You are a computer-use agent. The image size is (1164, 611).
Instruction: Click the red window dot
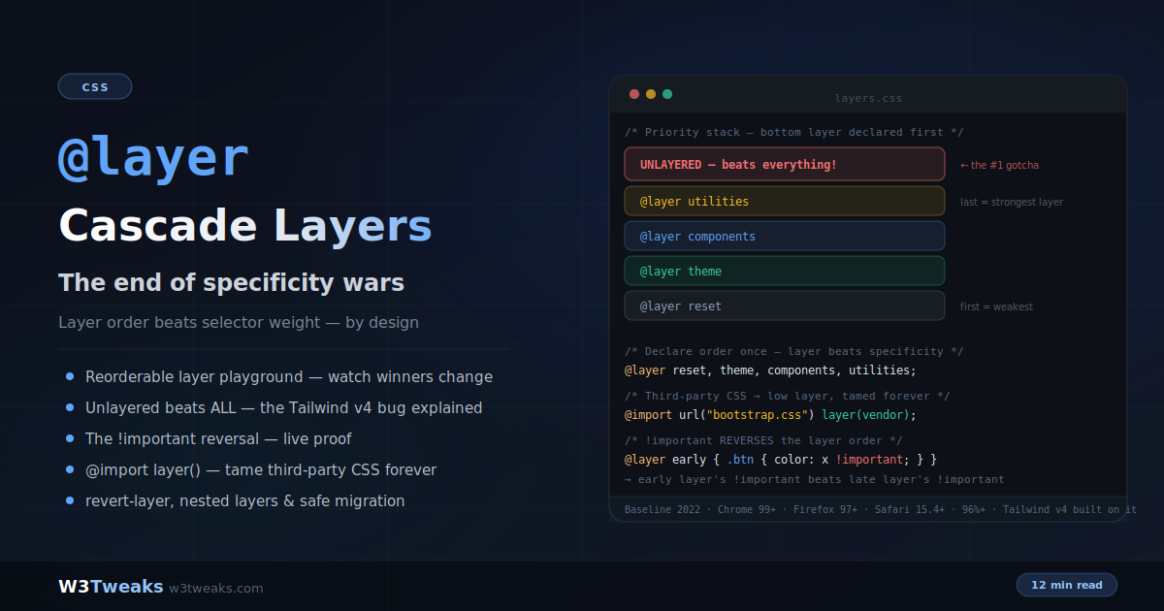click(x=634, y=94)
